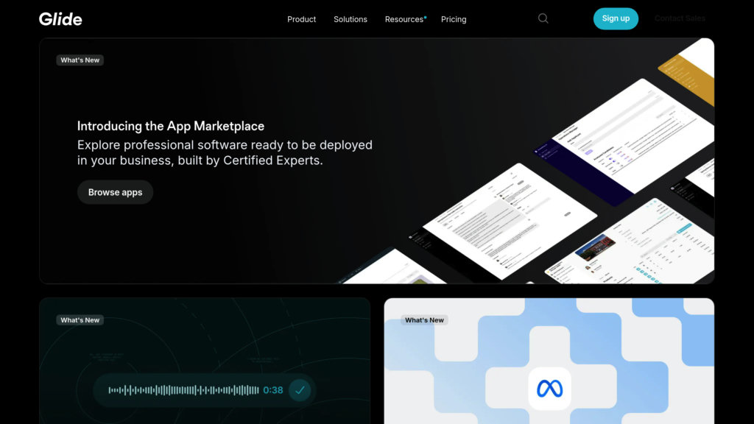754x424 pixels.
Task: Click the Browse apps button
Action: coord(115,192)
